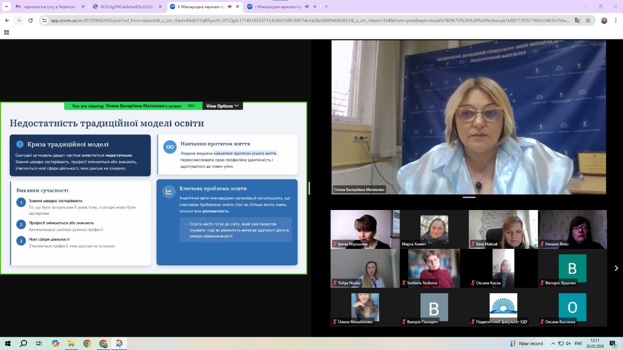
Task: Switch to 'I Міжнародна науково-пр' tab
Action: (x=277, y=7)
